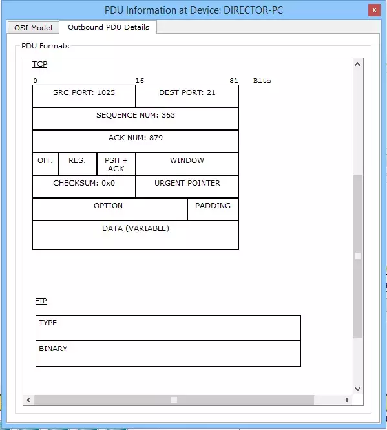Click the PSH + ACK flags cell
Screen dimensions: 387x430
(x=116, y=164)
